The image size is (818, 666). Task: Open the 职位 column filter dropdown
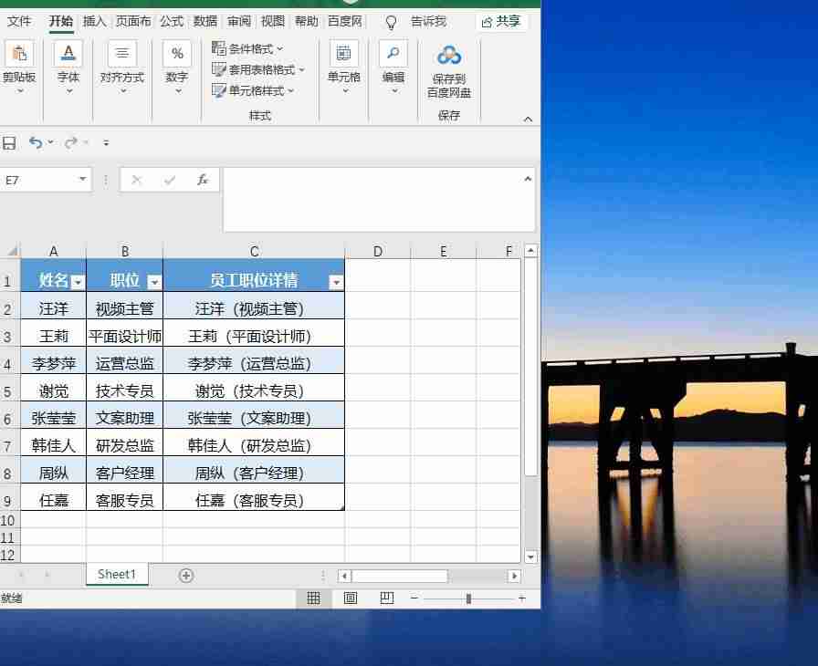(x=154, y=283)
